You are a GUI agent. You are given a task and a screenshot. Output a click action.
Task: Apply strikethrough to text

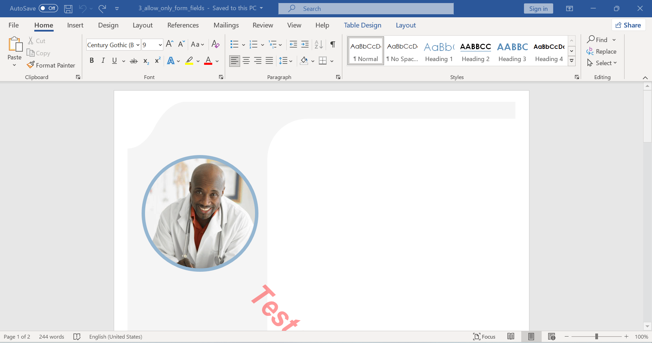(x=133, y=60)
